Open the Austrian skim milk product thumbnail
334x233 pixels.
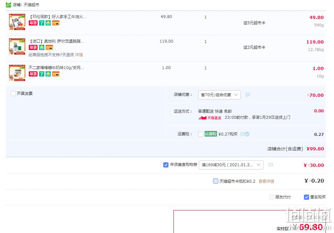tap(17, 46)
